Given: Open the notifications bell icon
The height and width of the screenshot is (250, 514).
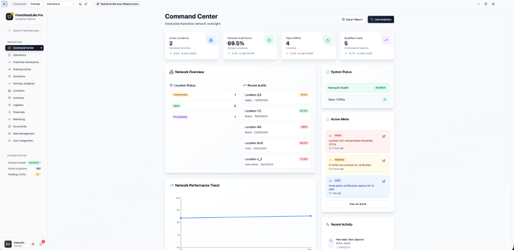Looking at the screenshot, I should pos(41,244).
